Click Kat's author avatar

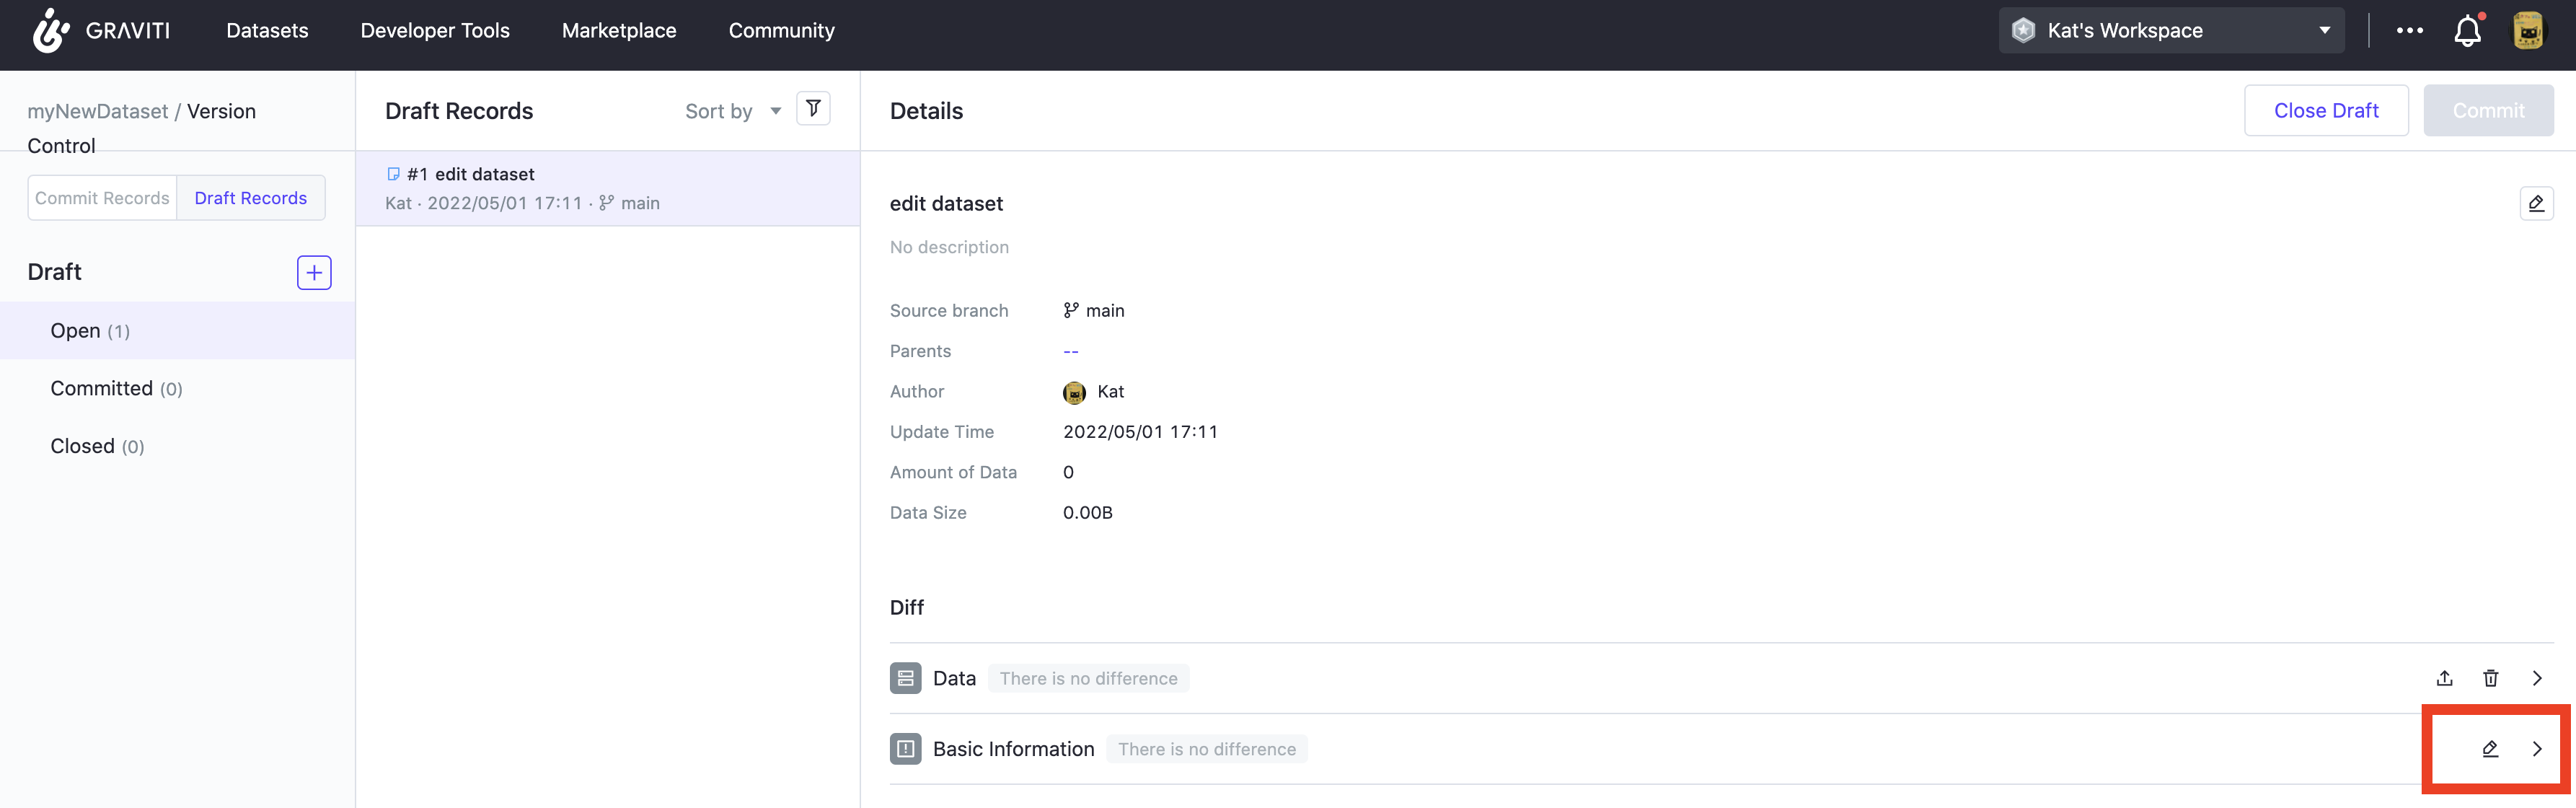point(1074,392)
